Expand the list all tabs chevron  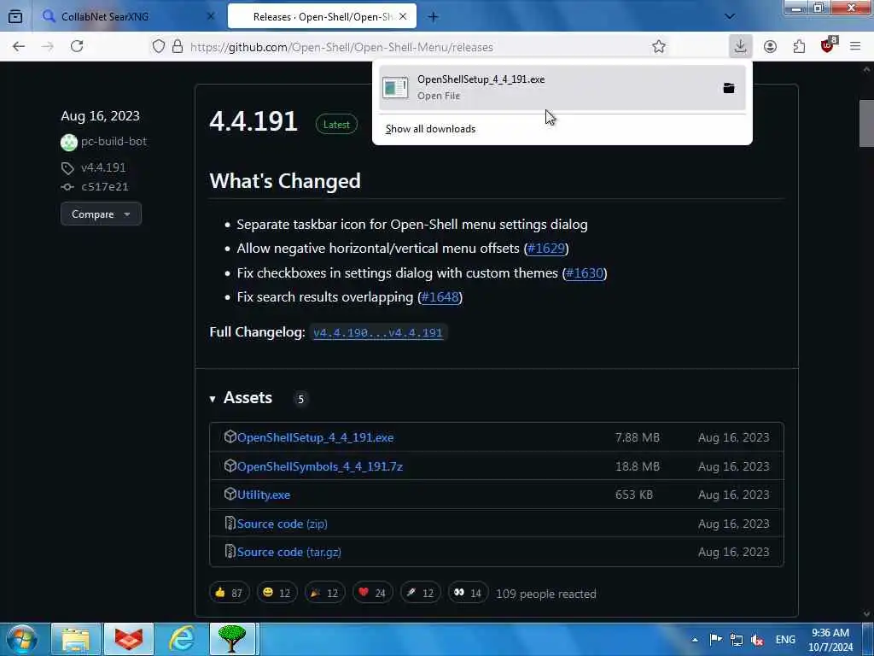(729, 16)
